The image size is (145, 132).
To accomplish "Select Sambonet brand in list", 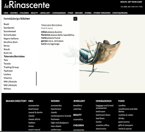I will (9, 28).
